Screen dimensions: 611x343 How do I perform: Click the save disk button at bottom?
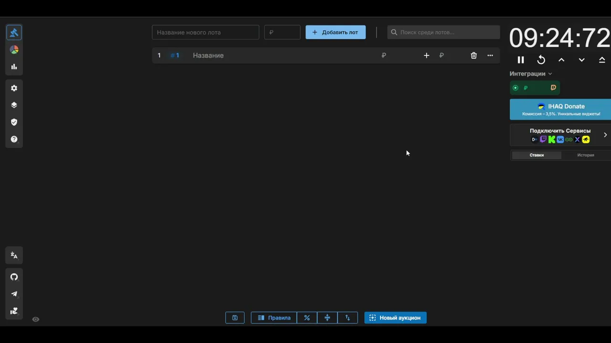click(x=235, y=318)
